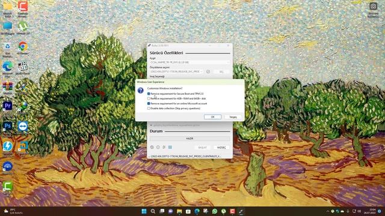The width and height of the screenshot is (385, 216).
Task: Confirm dialog with OK button
Action: [212, 117]
